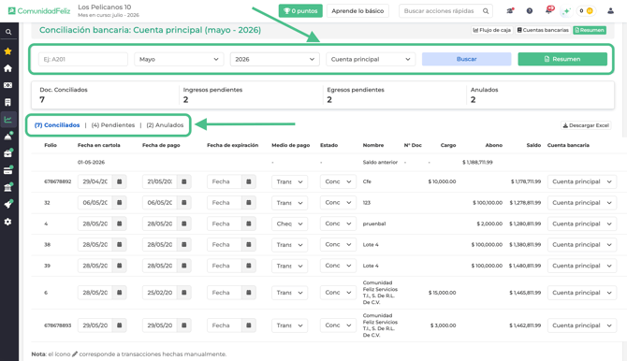Open bank account dropdown for folio 678678893

(582, 325)
